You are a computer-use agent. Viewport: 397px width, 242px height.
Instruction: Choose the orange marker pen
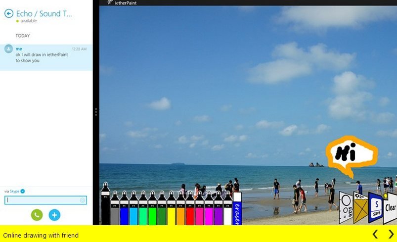point(180,208)
